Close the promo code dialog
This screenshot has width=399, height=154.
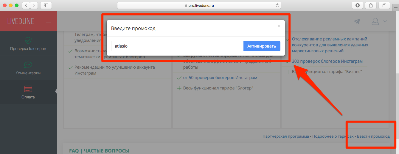[x=279, y=26]
